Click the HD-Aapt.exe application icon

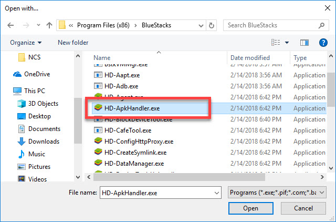[x=98, y=75]
